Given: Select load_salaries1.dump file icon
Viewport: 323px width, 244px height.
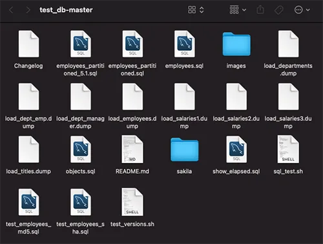Looking at the screenshot, I should coord(185,97).
